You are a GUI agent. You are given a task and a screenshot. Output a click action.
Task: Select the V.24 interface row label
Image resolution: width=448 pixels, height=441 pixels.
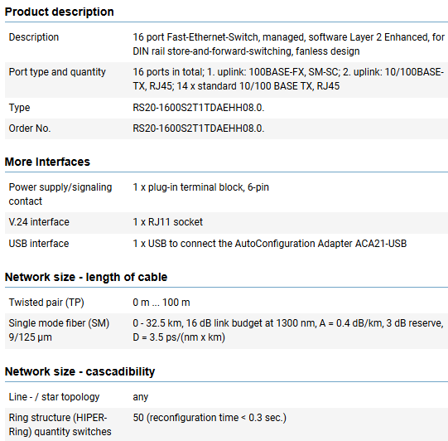pos(39,222)
